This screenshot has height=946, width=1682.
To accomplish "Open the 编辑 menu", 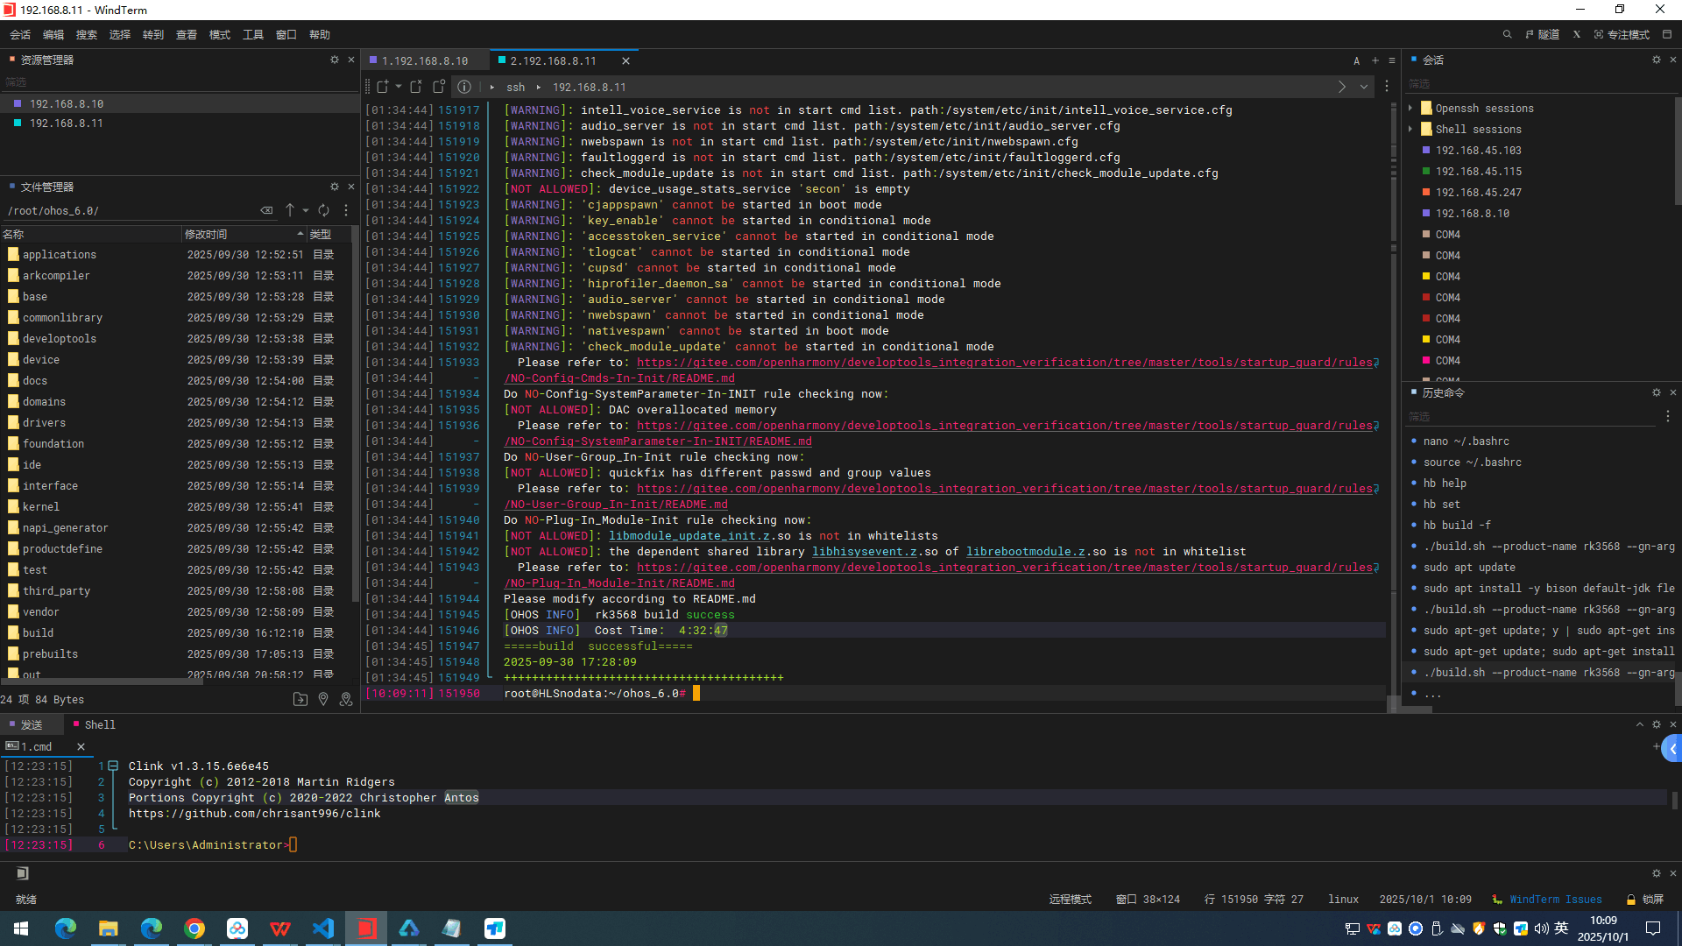I will point(53,35).
